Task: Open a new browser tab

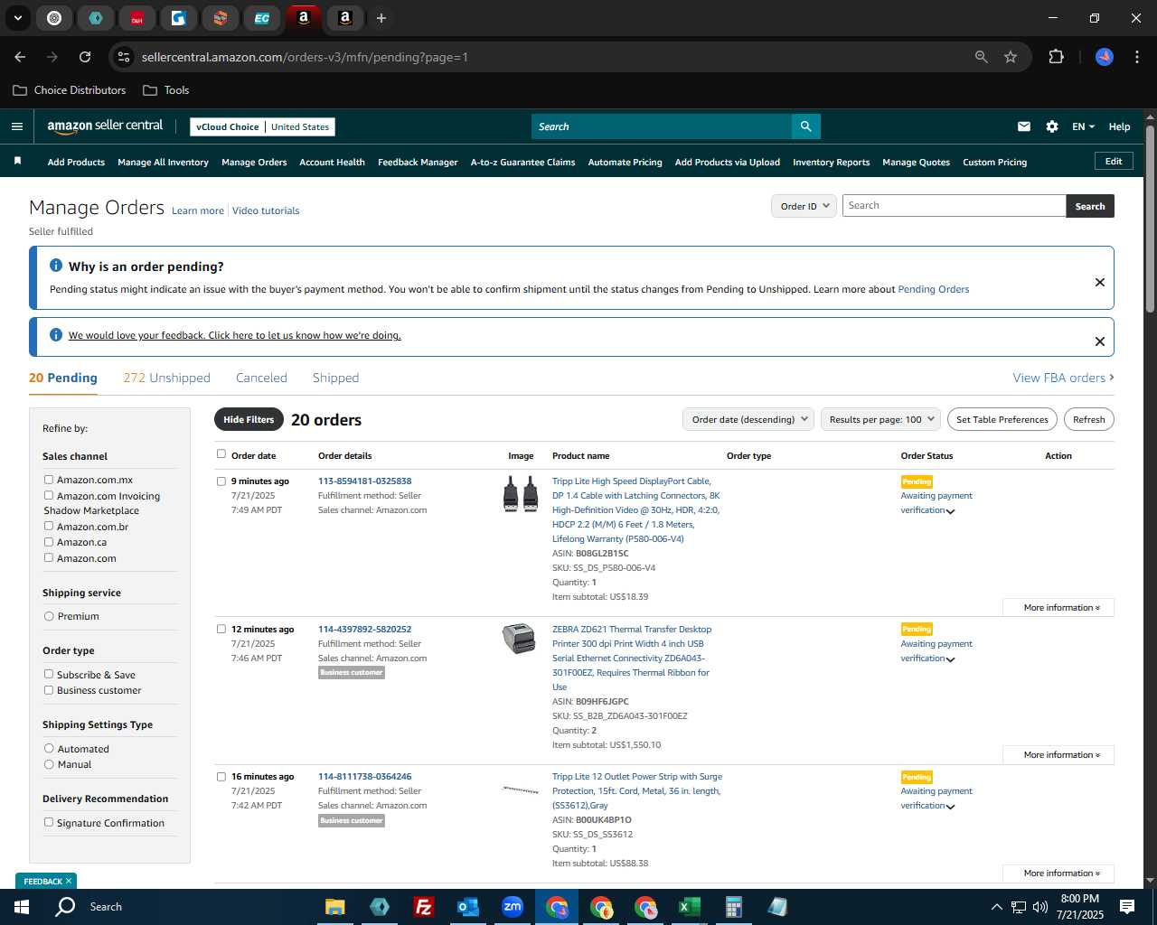Action: coord(381,18)
